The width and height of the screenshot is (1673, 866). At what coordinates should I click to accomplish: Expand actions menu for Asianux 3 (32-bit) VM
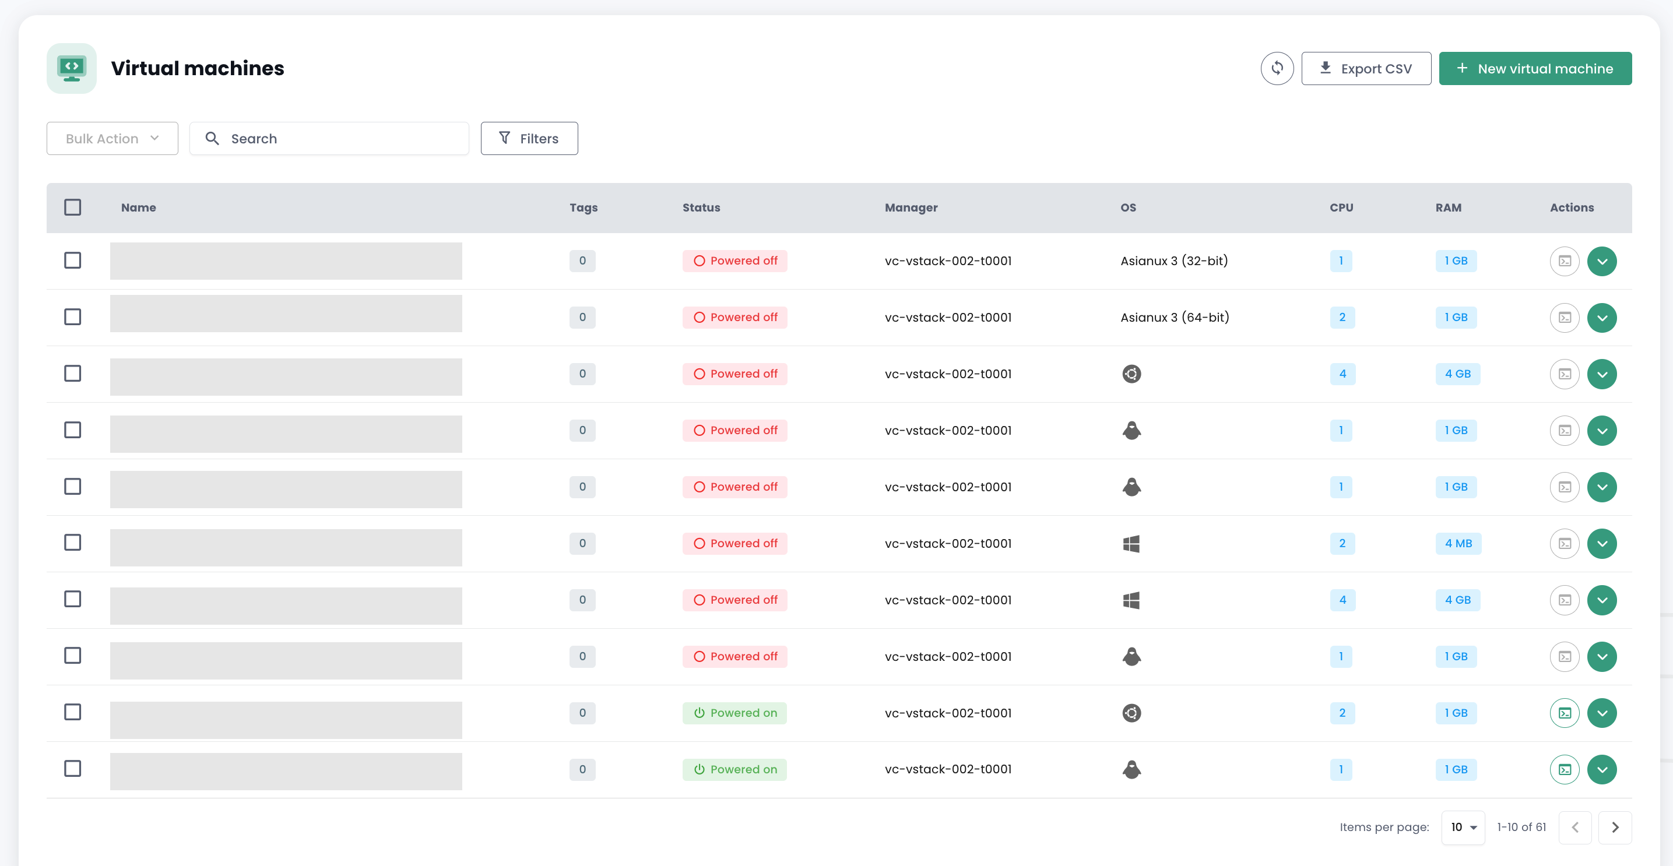[x=1601, y=261]
